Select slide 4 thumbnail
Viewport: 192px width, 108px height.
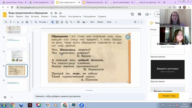click(17, 56)
